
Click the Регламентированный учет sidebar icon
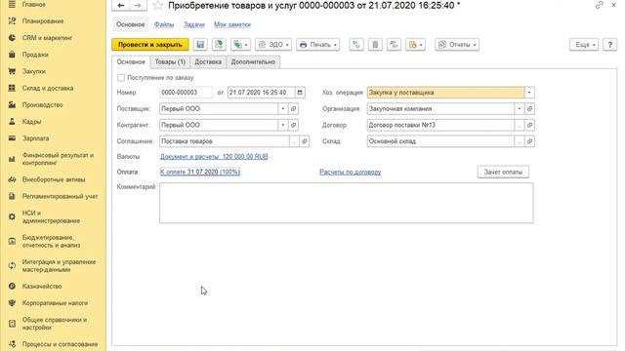click(12, 196)
